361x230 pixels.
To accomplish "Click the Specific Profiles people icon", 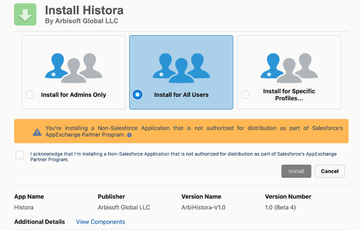I will pos(289,68).
